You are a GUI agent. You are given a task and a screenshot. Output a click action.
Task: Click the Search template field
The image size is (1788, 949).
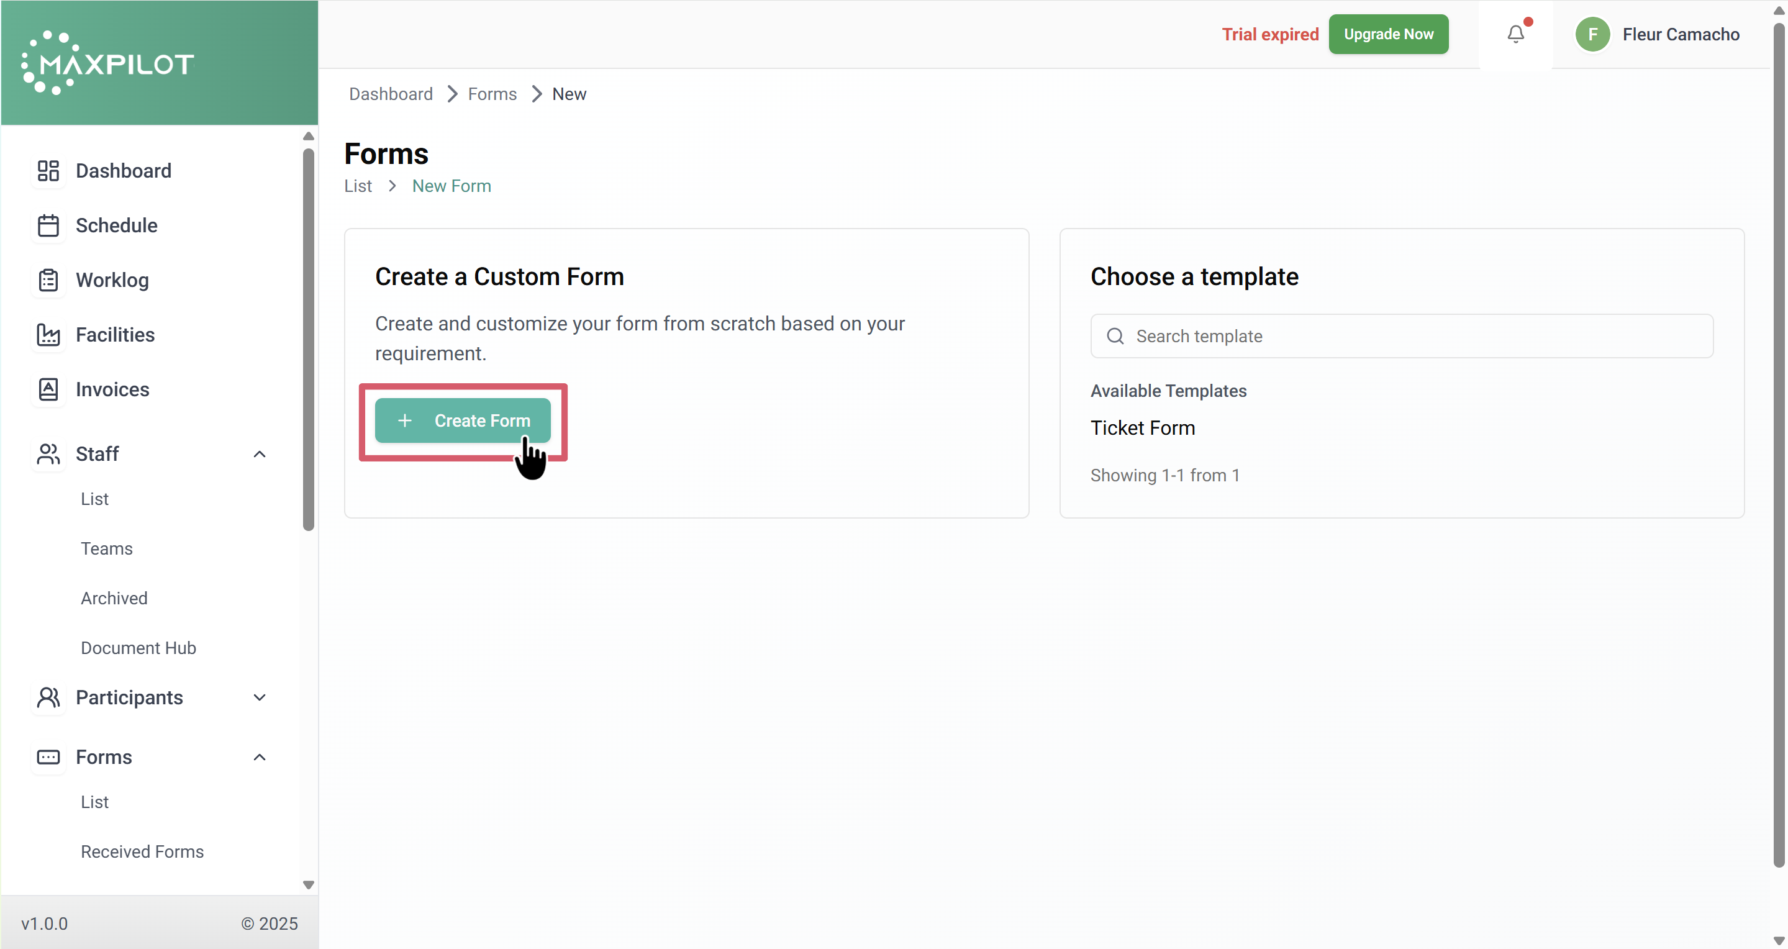point(1400,336)
